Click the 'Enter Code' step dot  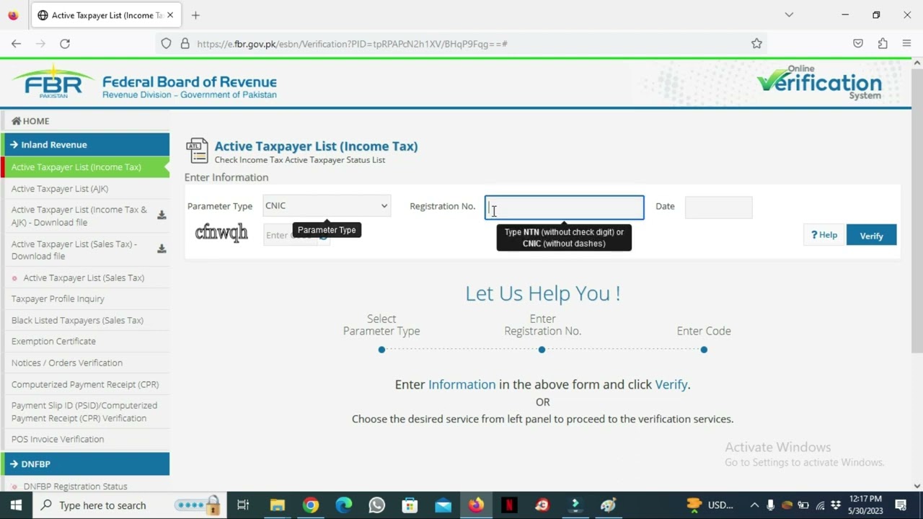704,350
